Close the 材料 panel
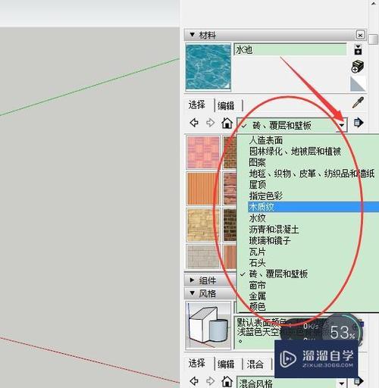The image size is (379, 388). (x=360, y=35)
